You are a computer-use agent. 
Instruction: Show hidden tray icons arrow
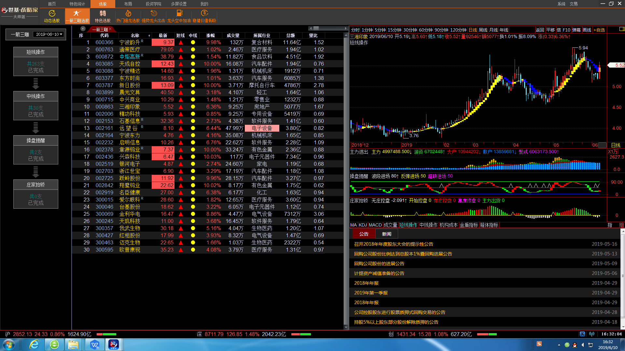tap(559, 345)
